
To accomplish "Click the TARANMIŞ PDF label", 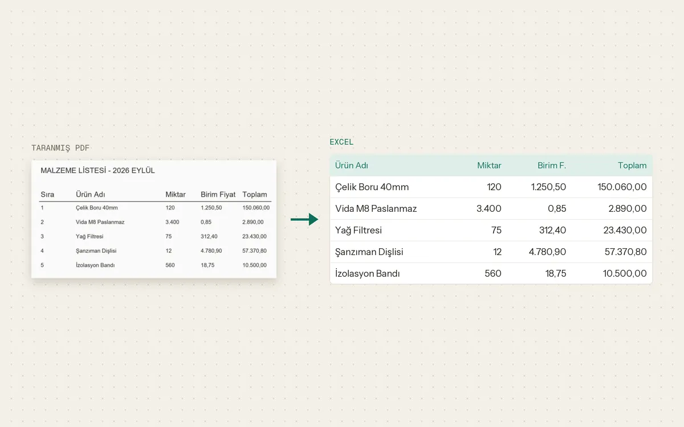I will coord(60,148).
